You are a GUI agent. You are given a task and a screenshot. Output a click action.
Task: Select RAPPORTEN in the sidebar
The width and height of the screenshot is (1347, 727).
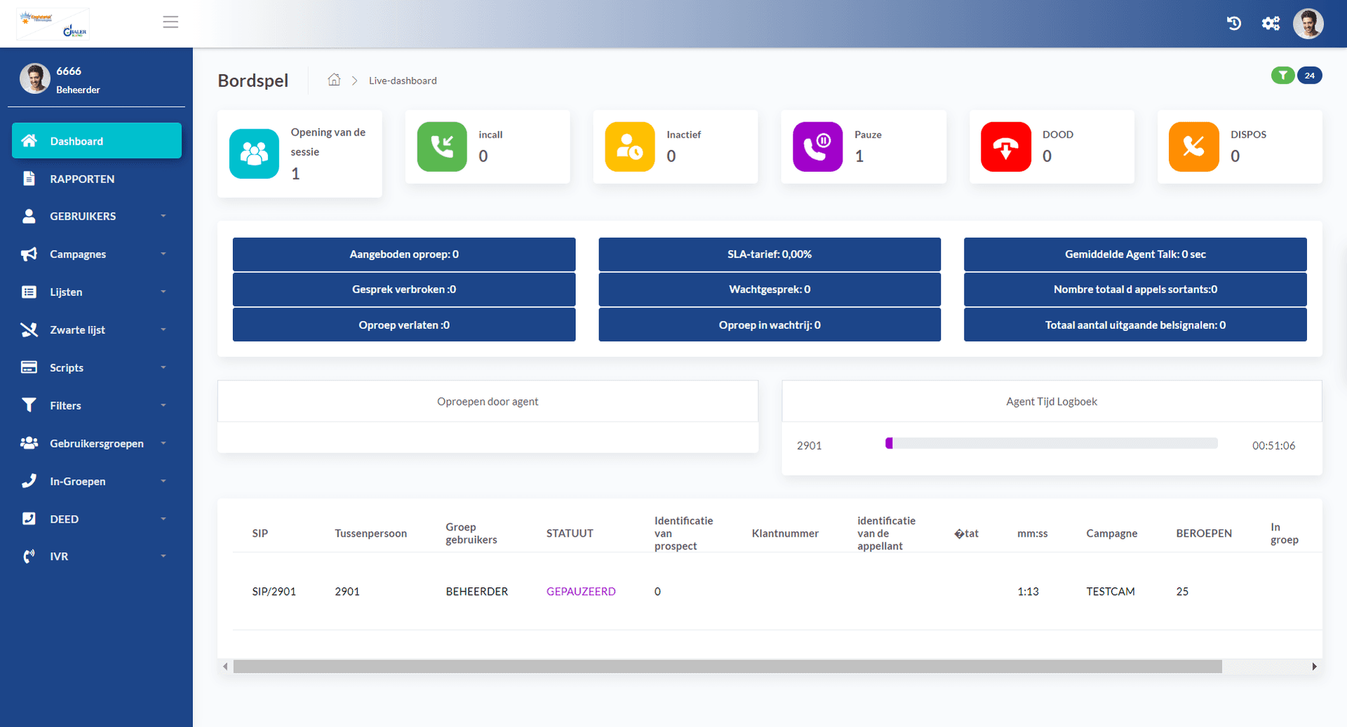[x=82, y=178]
